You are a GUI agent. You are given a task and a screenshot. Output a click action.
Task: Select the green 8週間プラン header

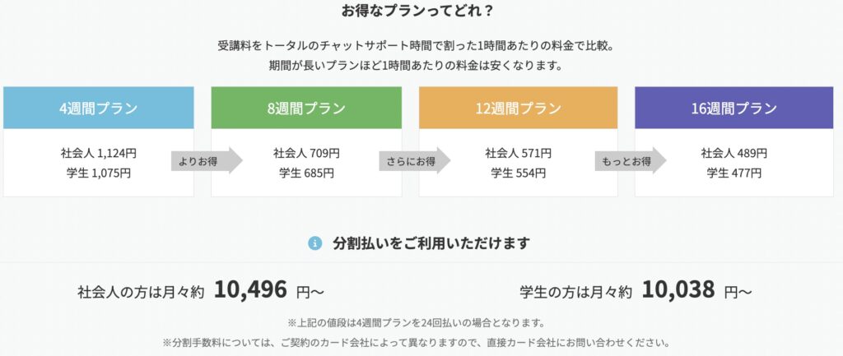(306, 108)
